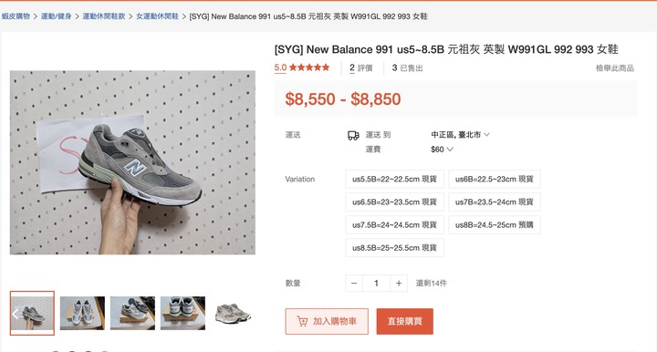
Task: View the 2 評價 reviews
Action: (360, 67)
